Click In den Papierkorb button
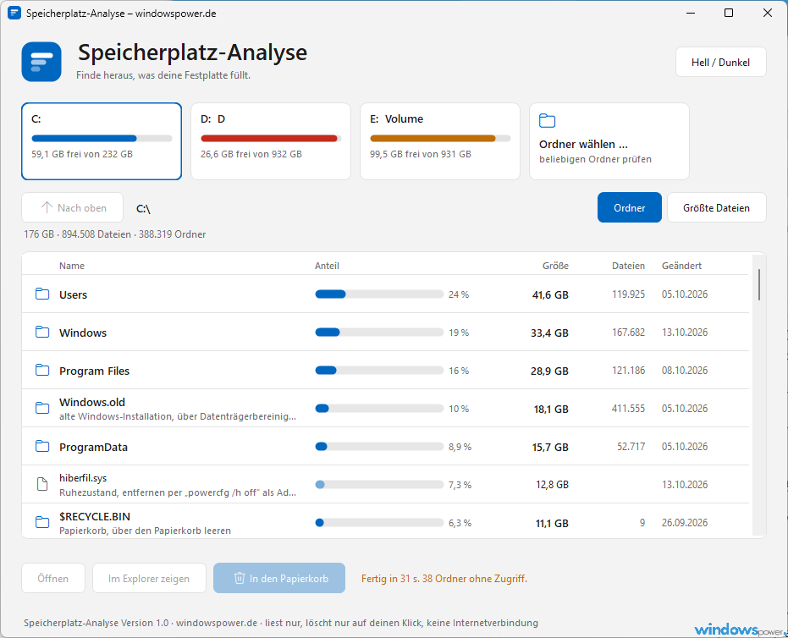The height and width of the screenshot is (638, 788). (279, 578)
